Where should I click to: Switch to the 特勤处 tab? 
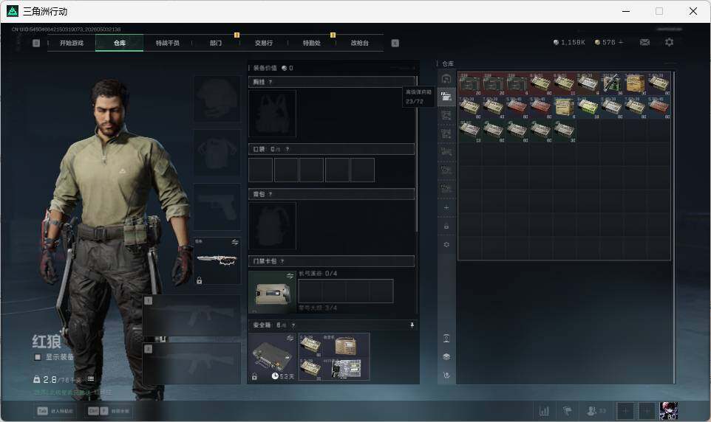point(312,43)
